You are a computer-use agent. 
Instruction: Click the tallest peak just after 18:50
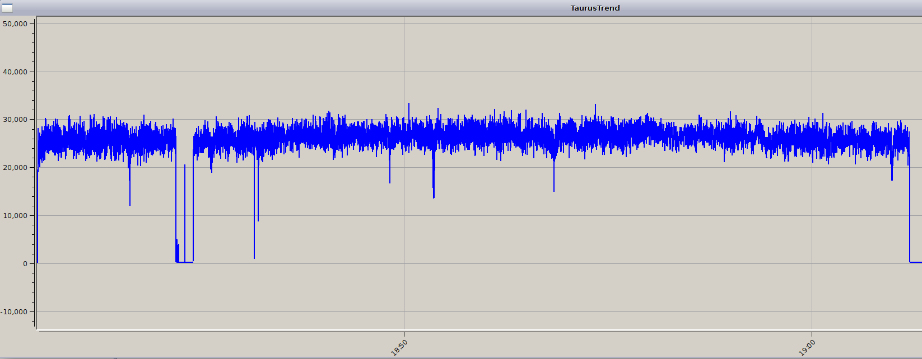point(409,105)
